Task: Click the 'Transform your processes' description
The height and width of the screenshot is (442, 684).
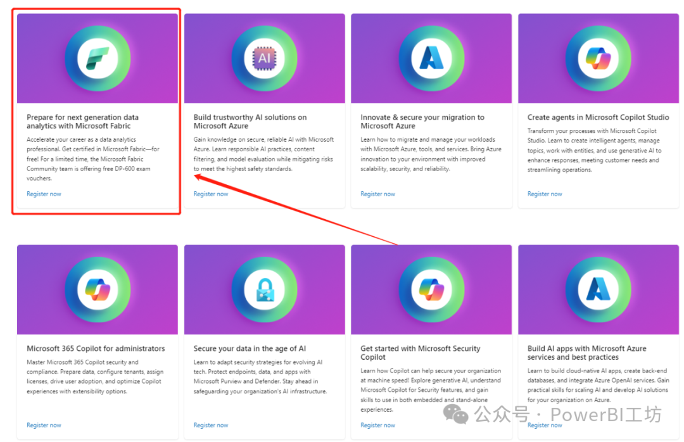Action: [x=594, y=151]
